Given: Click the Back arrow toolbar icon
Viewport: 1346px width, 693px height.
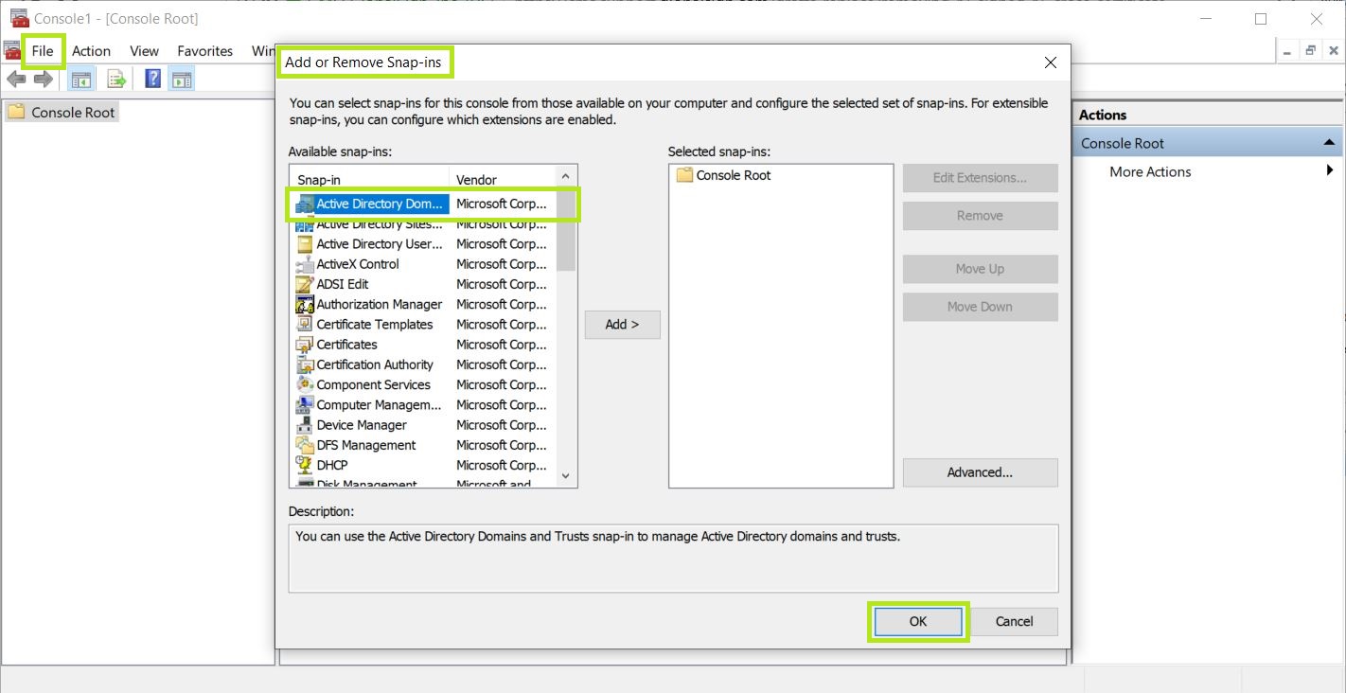Looking at the screenshot, I should coord(16,80).
